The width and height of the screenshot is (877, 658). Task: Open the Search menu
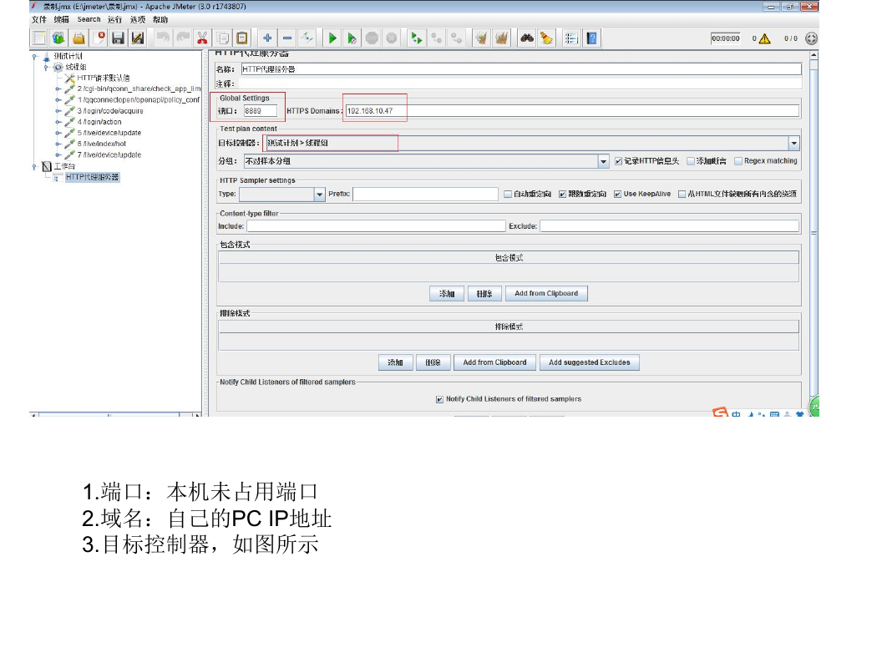click(x=89, y=19)
